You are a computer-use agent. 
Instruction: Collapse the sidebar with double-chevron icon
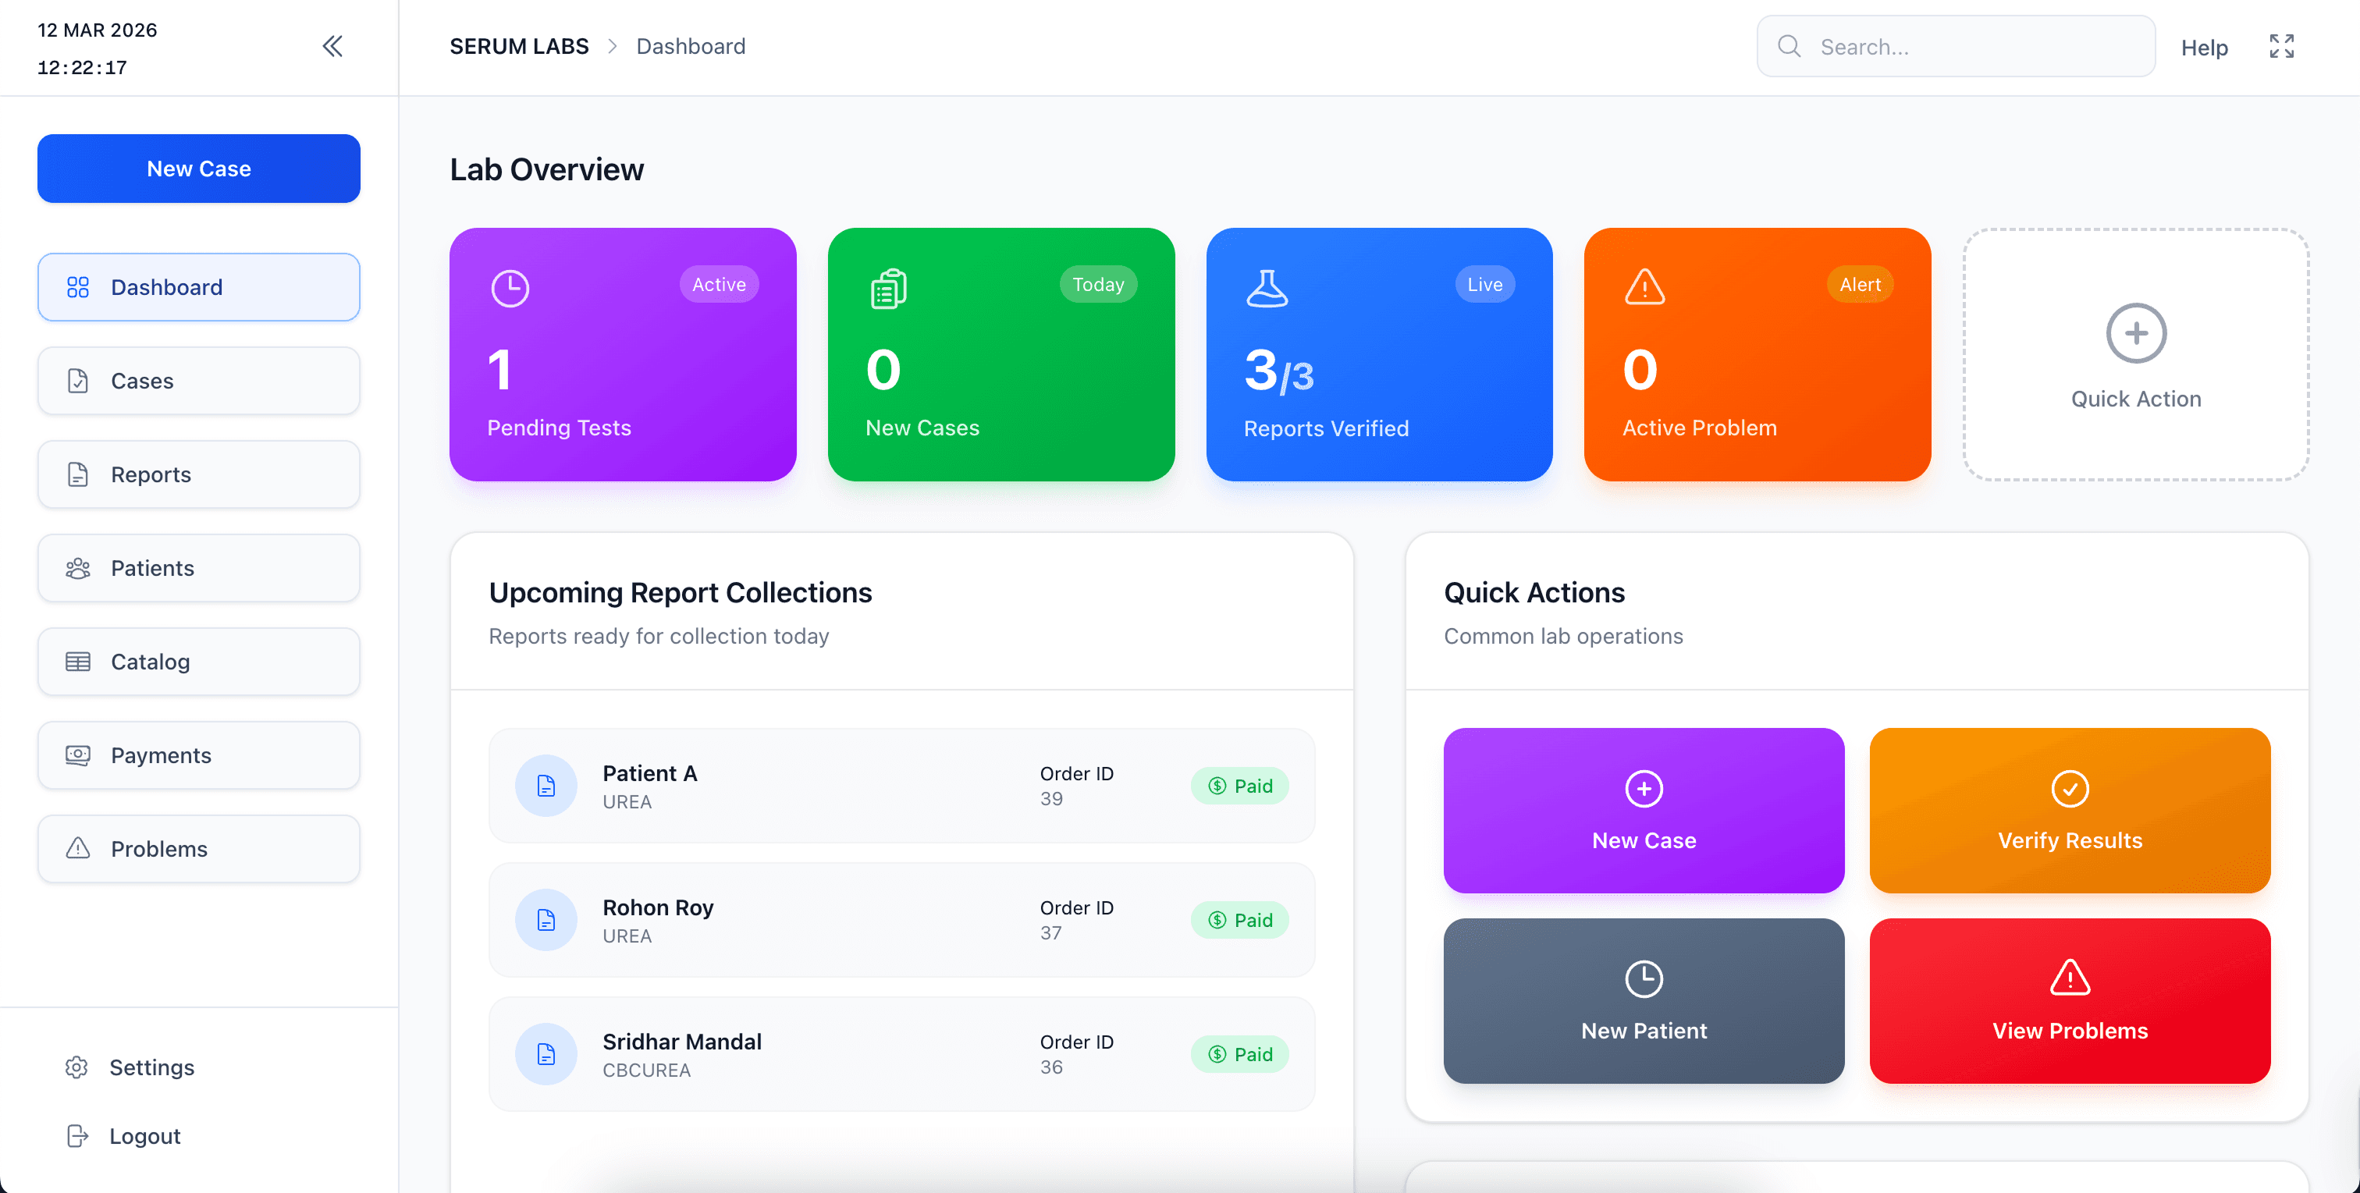click(x=332, y=46)
